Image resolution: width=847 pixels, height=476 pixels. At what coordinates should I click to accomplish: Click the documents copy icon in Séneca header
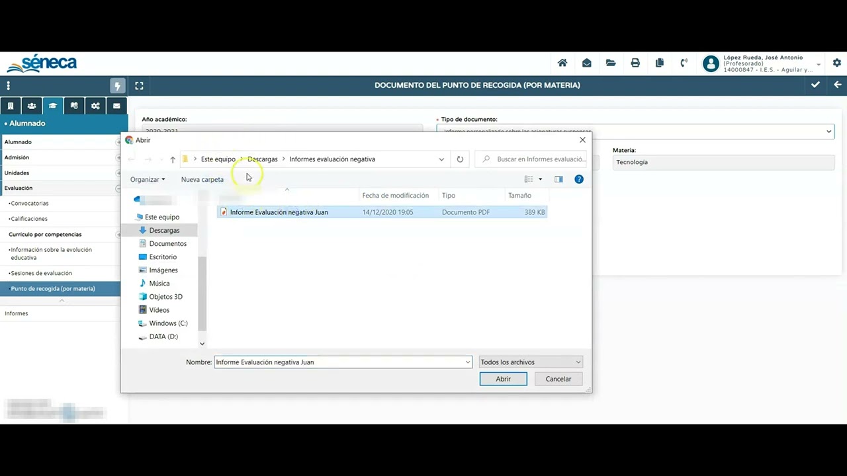pos(660,63)
